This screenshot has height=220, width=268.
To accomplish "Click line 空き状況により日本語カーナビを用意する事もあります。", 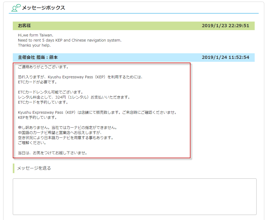I will [66, 138].
